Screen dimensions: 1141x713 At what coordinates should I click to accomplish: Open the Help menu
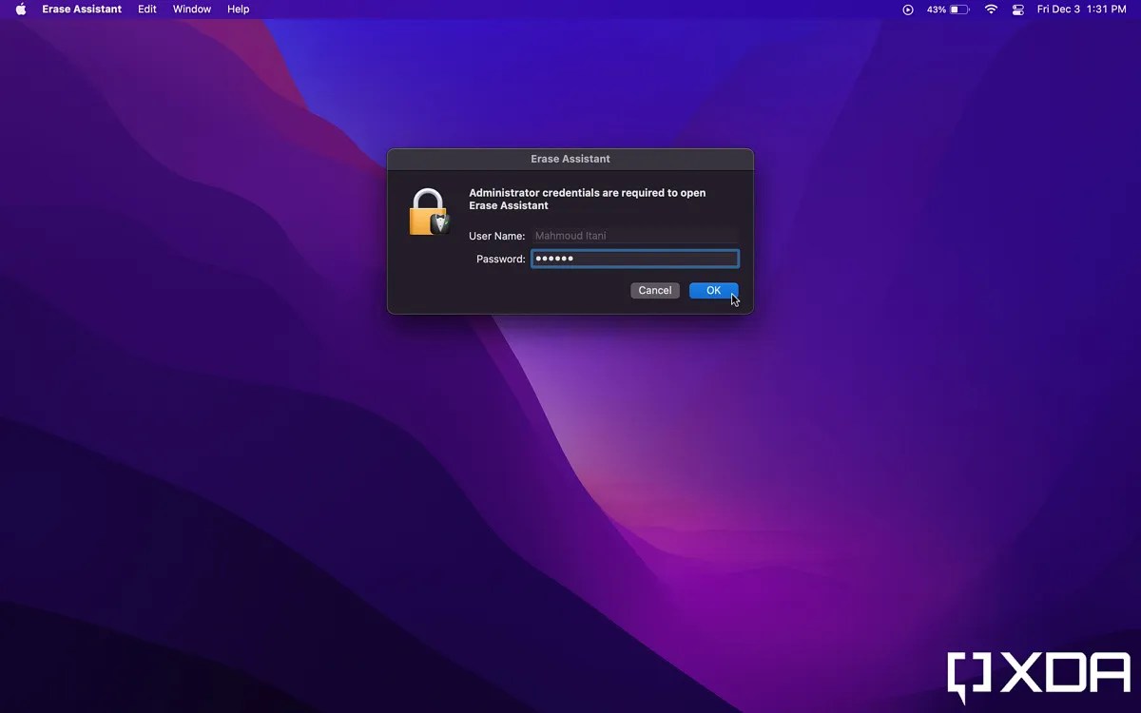coord(238,10)
